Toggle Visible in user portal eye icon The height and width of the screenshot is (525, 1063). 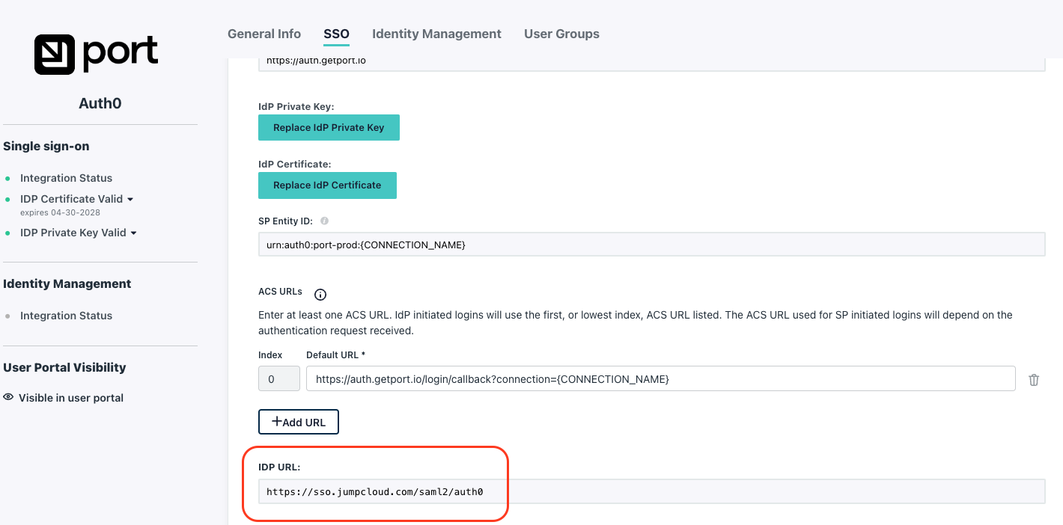9,397
